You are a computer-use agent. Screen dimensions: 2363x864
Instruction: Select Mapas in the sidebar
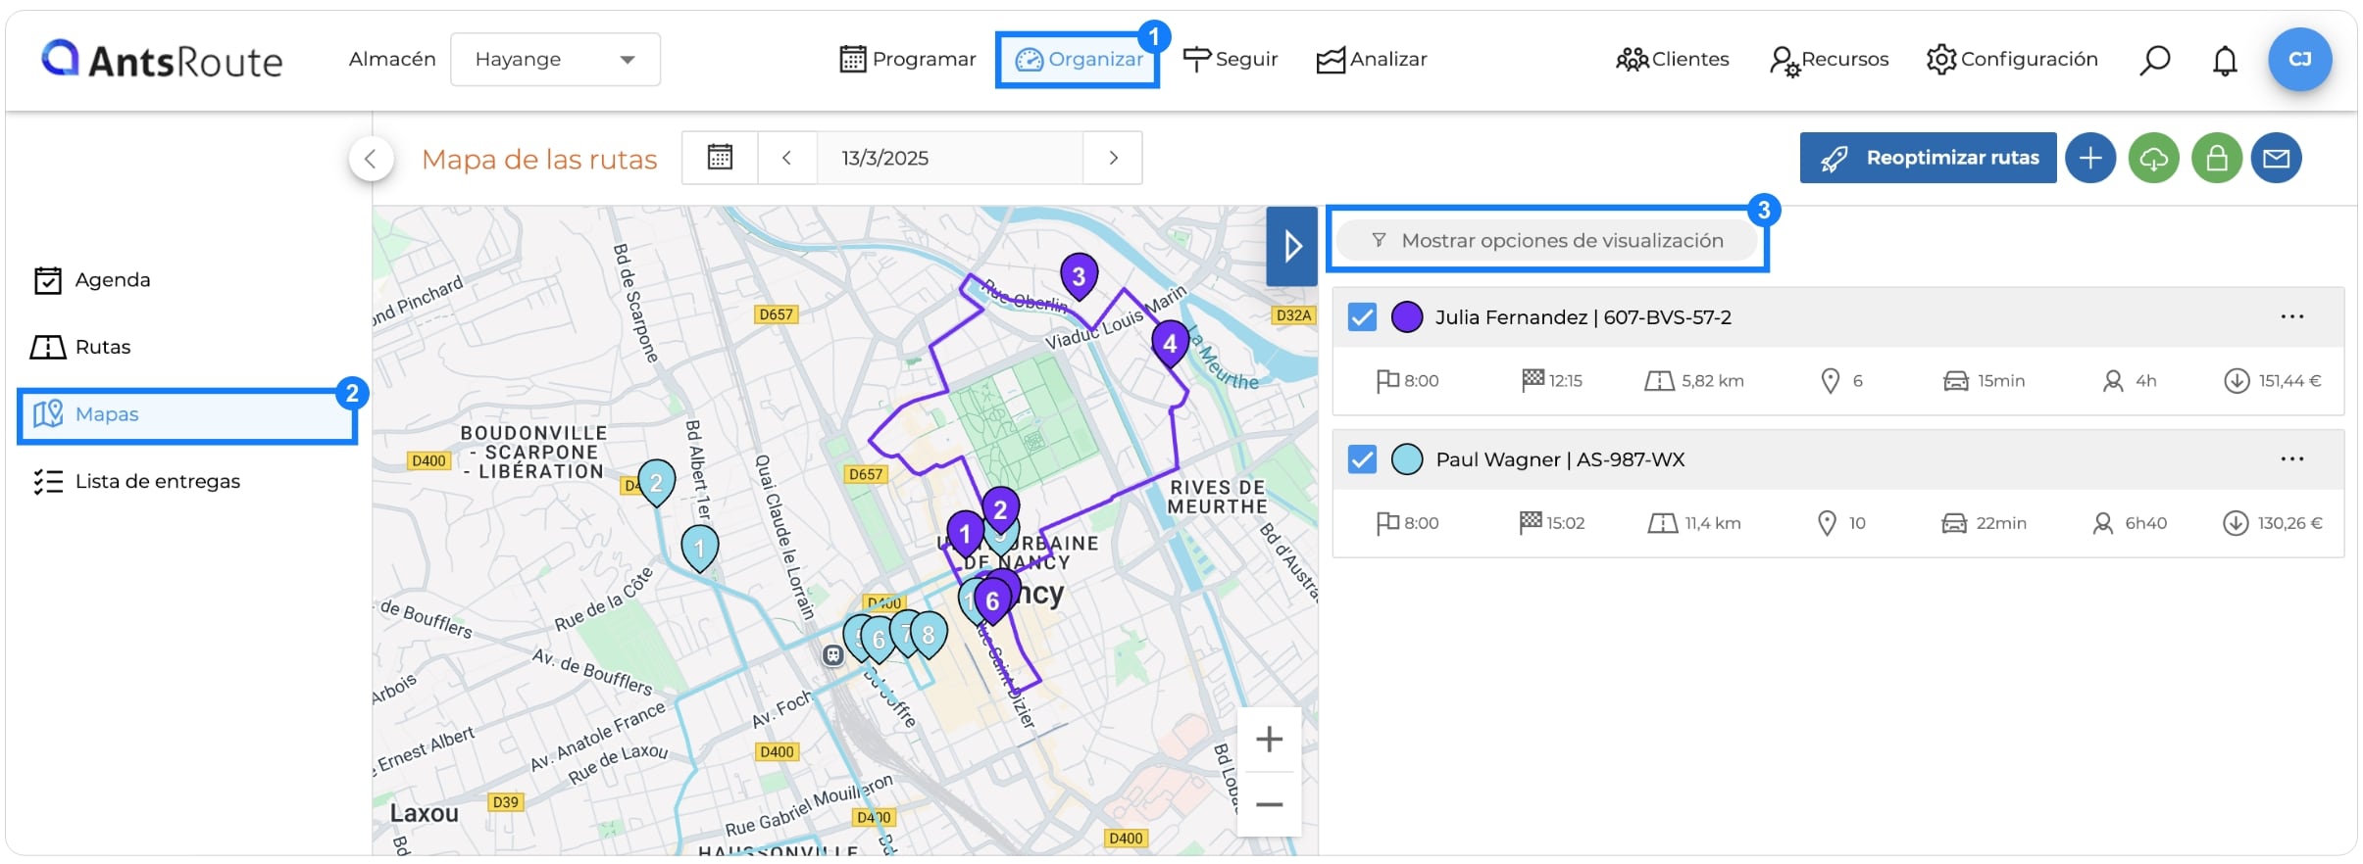pos(186,414)
